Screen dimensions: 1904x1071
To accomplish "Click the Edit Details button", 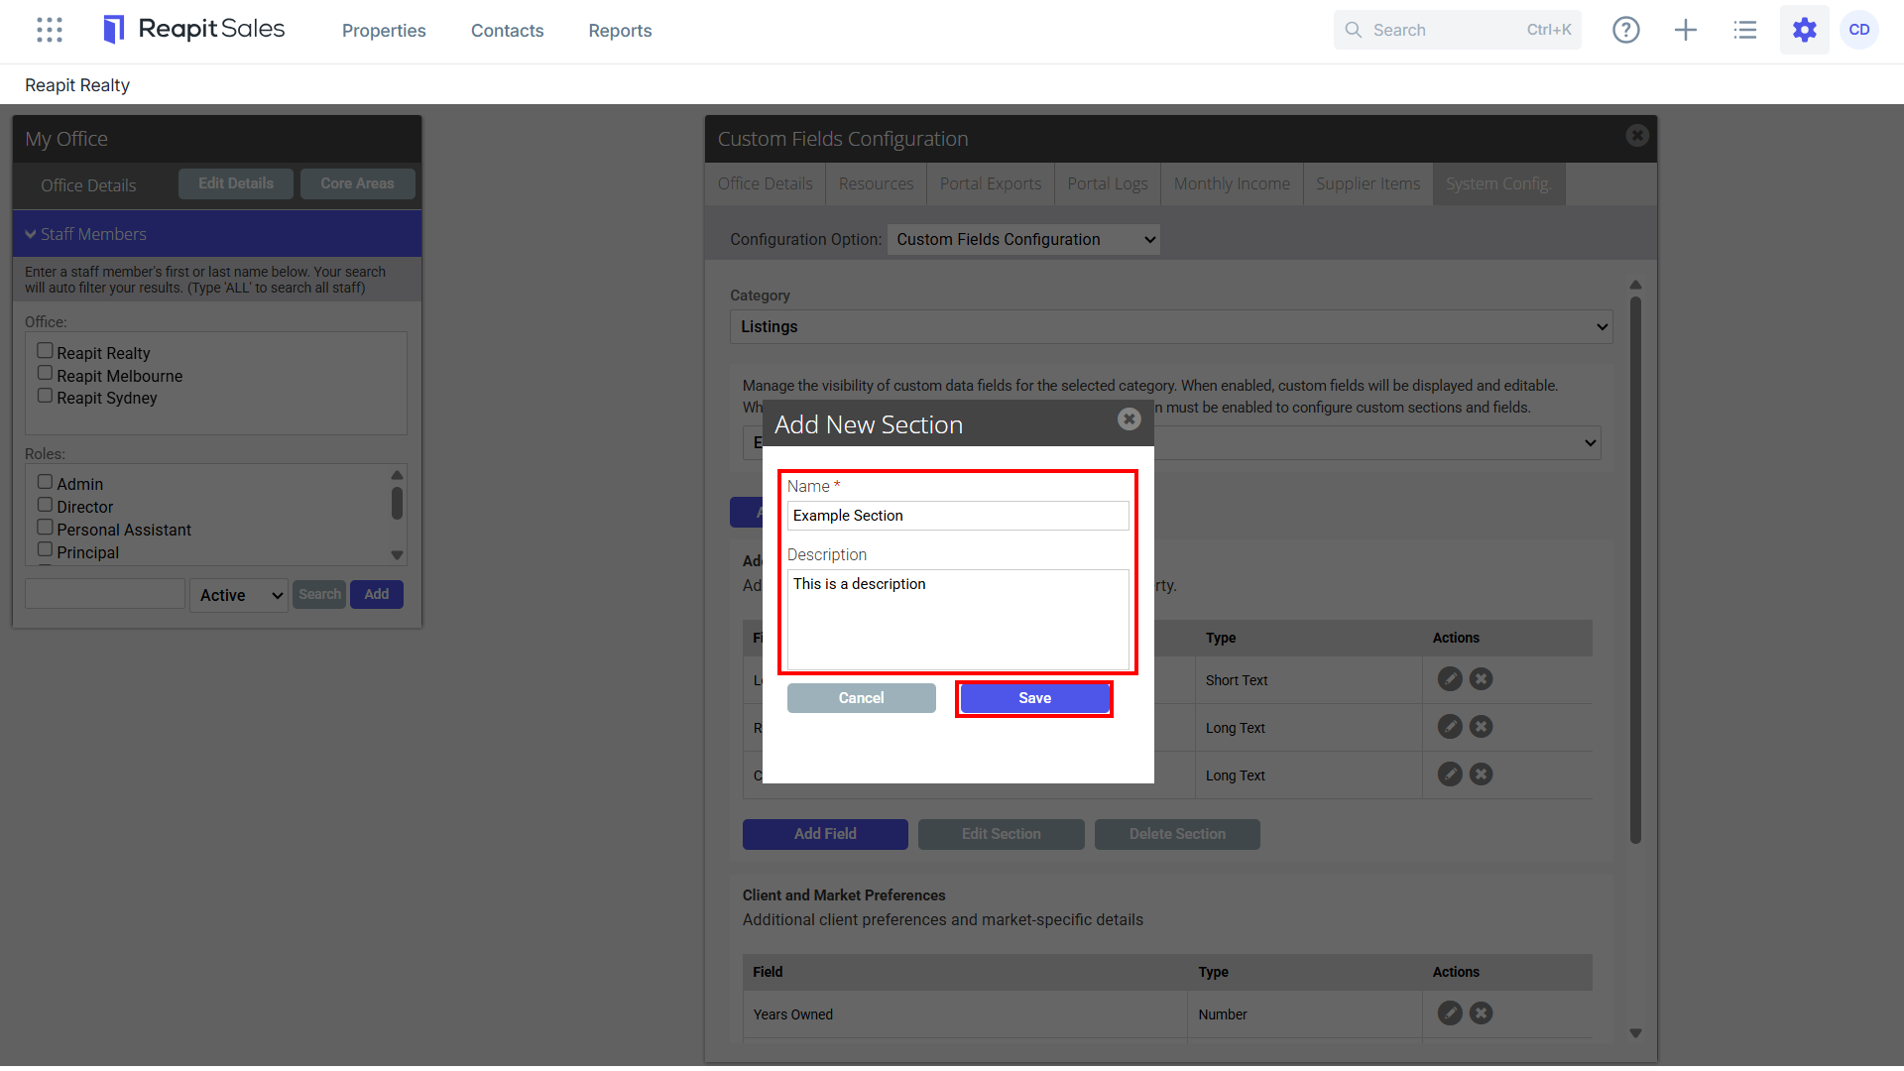I will click(x=236, y=183).
